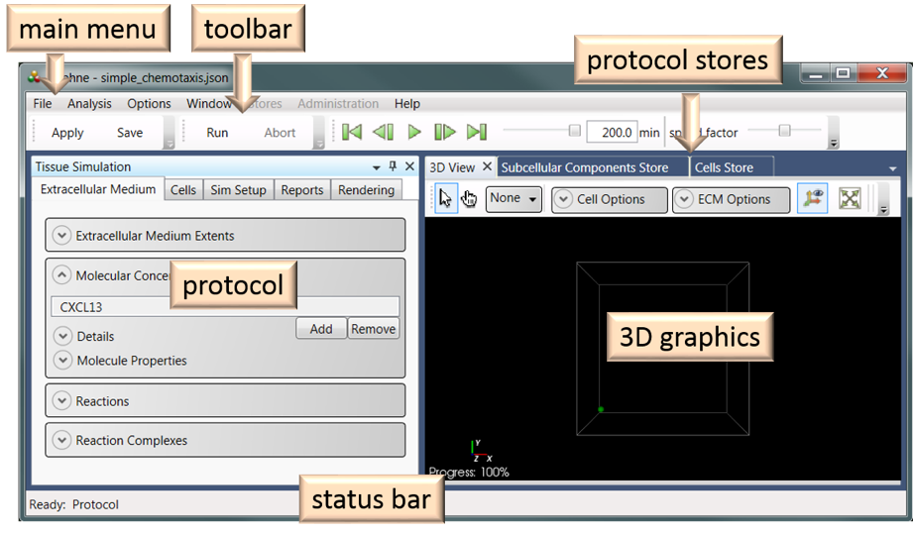Click the Progress: 100% text in 3D view

tap(469, 473)
